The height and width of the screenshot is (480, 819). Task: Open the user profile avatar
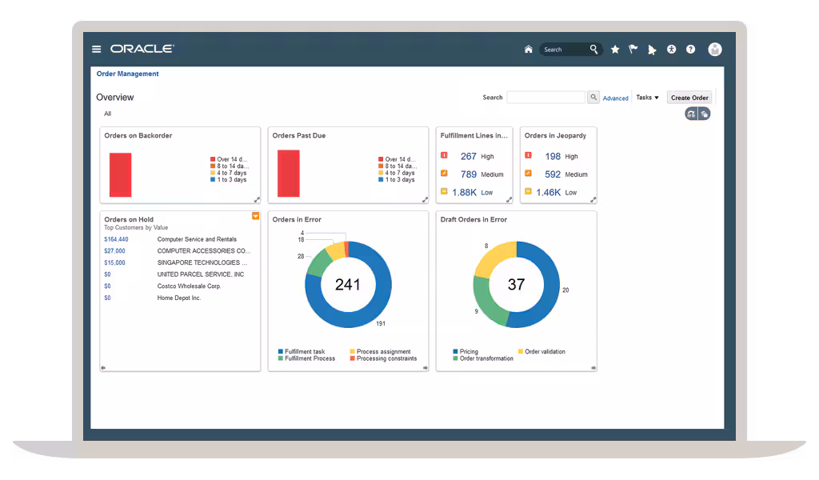714,49
